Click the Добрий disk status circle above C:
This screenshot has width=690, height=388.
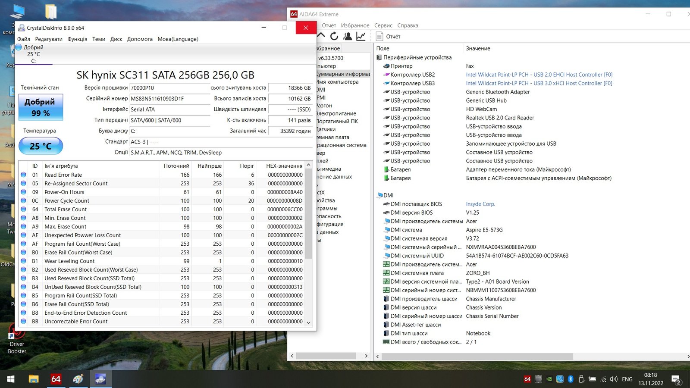click(x=19, y=47)
